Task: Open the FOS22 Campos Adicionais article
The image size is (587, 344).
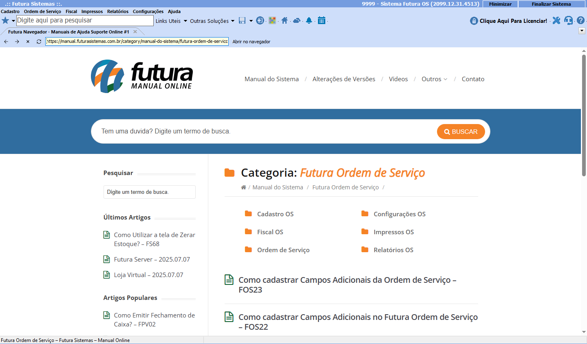Action: point(358,322)
